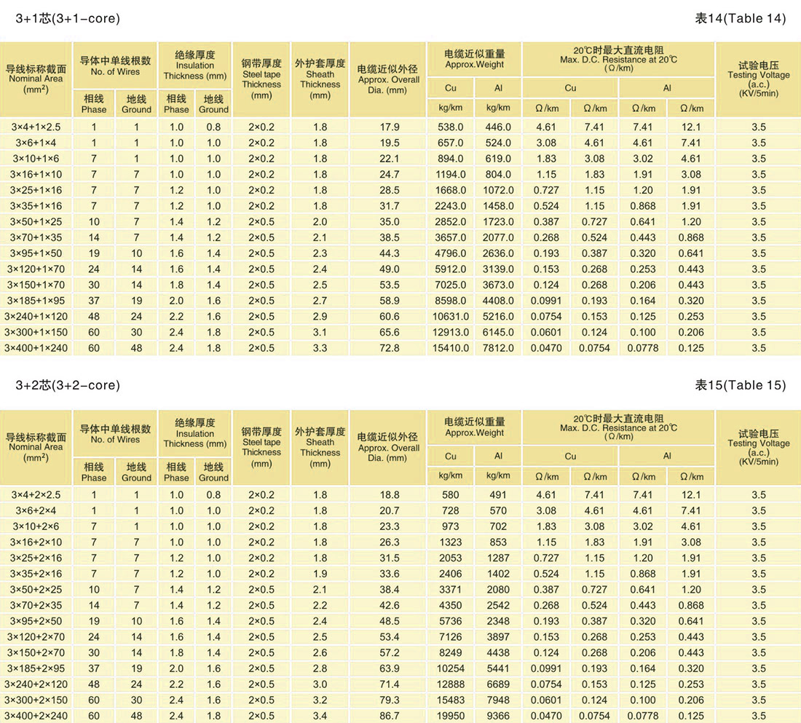The width and height of the screenshot is (801, 723).
Task: Click the row label "3×25+1×16"
Action: pos(36,190)
